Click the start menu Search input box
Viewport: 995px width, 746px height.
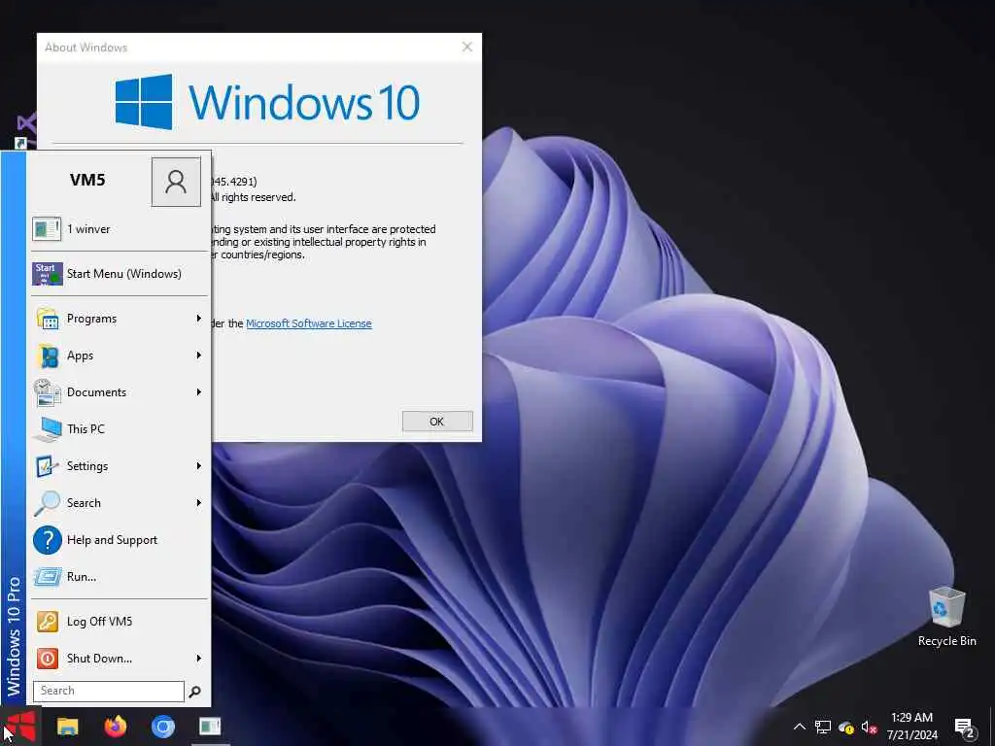point(109,691)
